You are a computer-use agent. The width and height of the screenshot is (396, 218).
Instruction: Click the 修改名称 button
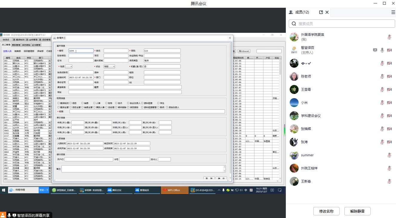(x=326, y=211)
